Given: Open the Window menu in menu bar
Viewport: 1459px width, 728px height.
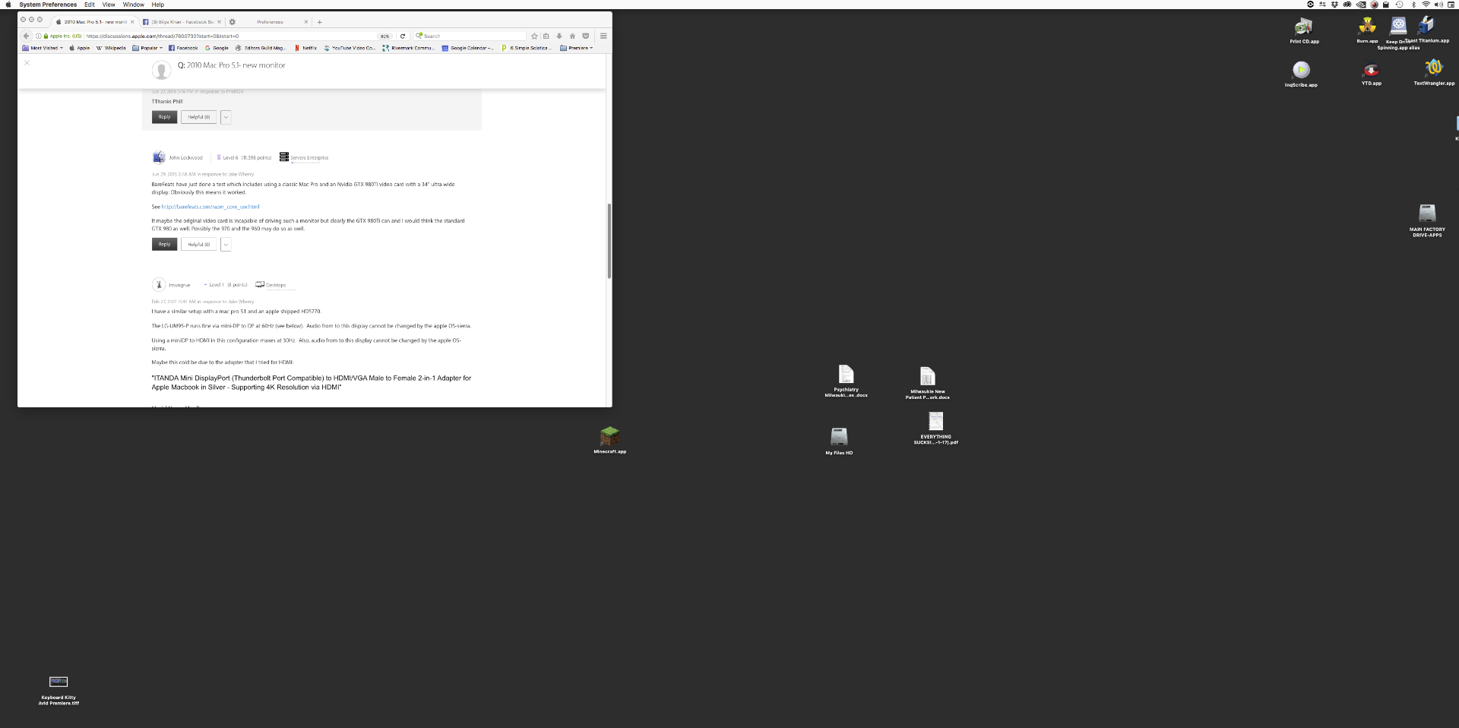Looking at the screenshot, I should click(x=134, y=5).
